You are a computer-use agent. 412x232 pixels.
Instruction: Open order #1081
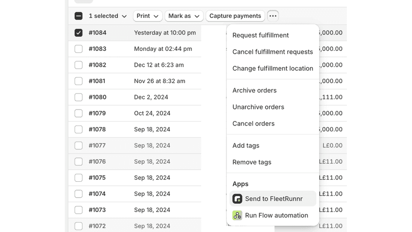tap(97, 81)
